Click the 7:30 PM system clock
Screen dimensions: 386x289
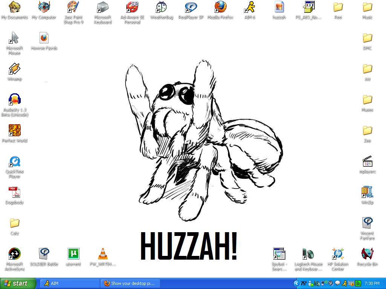click(x=372, y=283)
